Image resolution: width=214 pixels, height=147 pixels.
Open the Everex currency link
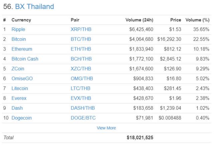(x=19, y=98)
